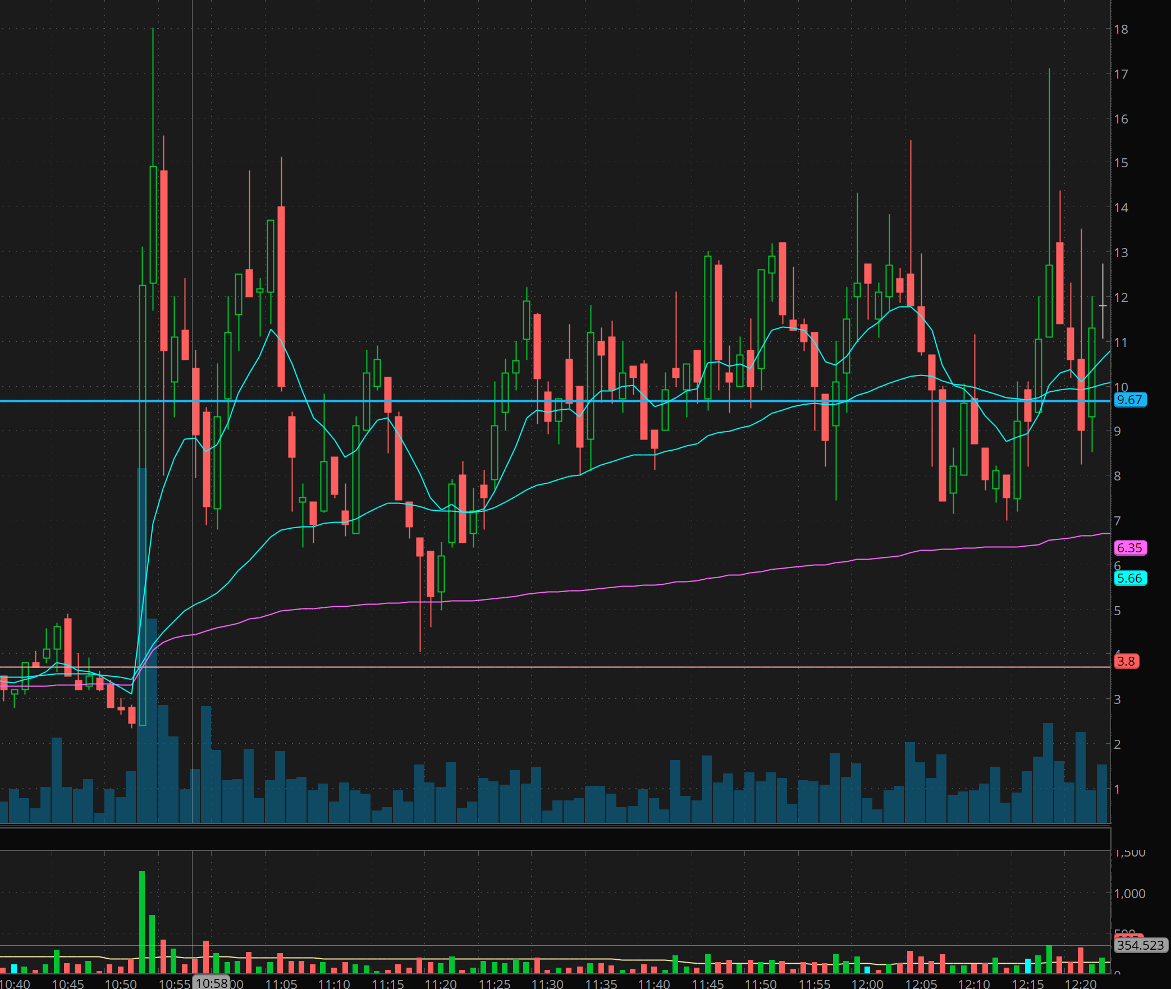Viewport: 1171px width, 989px height.
Task: Click the 11:05 label on time axis
Action: pos(281,983)
